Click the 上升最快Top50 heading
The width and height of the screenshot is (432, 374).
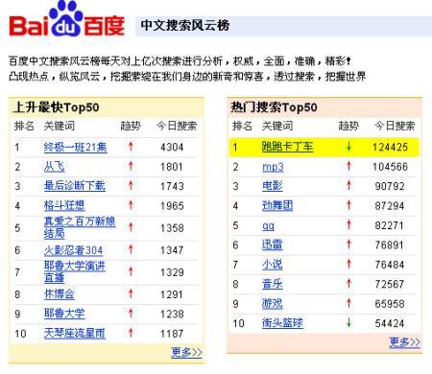(x=56, y=107)
